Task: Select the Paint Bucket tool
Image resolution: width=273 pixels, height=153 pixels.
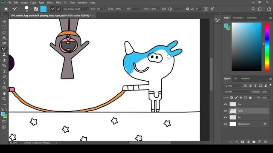Action: [x=4, y=65]
